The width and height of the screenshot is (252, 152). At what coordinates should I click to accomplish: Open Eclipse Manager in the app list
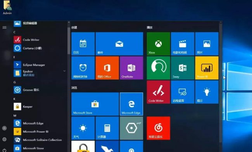[40, 65]
